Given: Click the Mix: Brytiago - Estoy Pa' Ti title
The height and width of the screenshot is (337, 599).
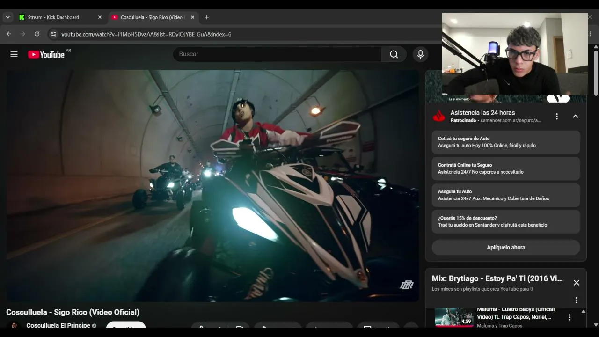Looking at the screenshot, I should (x=497, y=278).
